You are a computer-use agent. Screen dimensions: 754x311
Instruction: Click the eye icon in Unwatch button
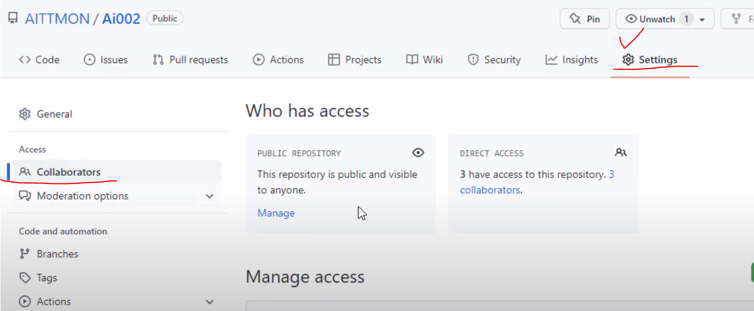pyautogui.click(x=631, y=19)
